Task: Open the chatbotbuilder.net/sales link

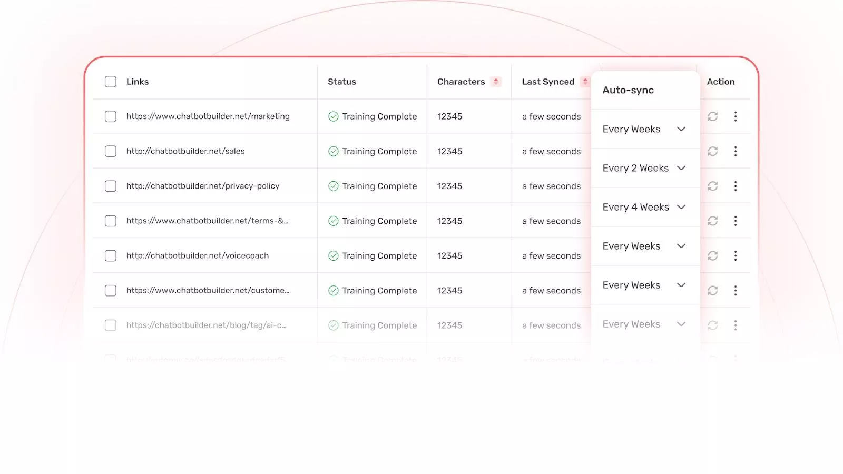Action: tap(185, 151)
